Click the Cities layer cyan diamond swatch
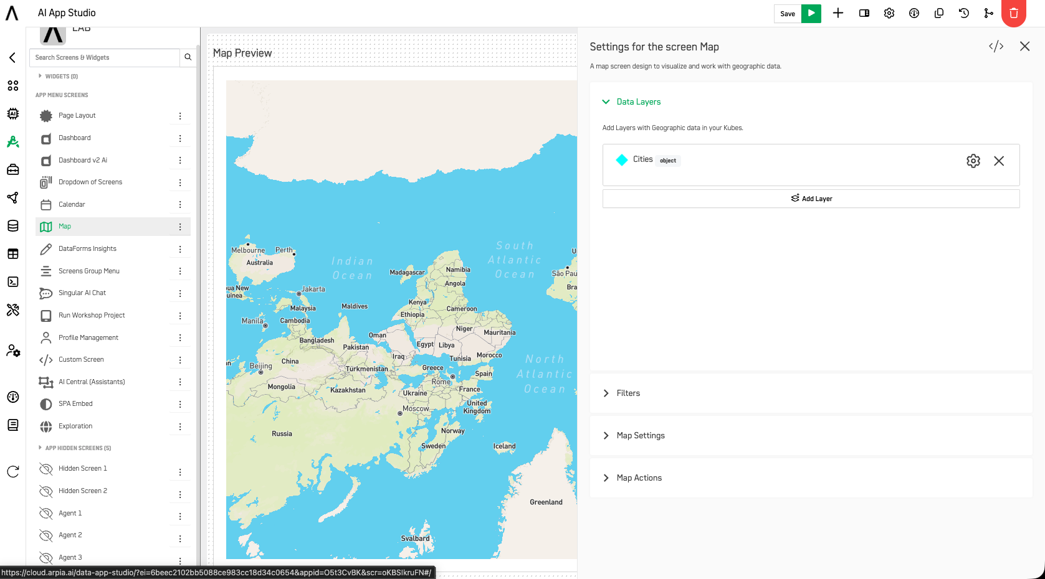 [x=621, y=160]
